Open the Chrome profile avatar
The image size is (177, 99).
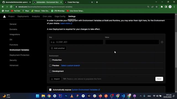pyautogui.click(x=170, y=7)
